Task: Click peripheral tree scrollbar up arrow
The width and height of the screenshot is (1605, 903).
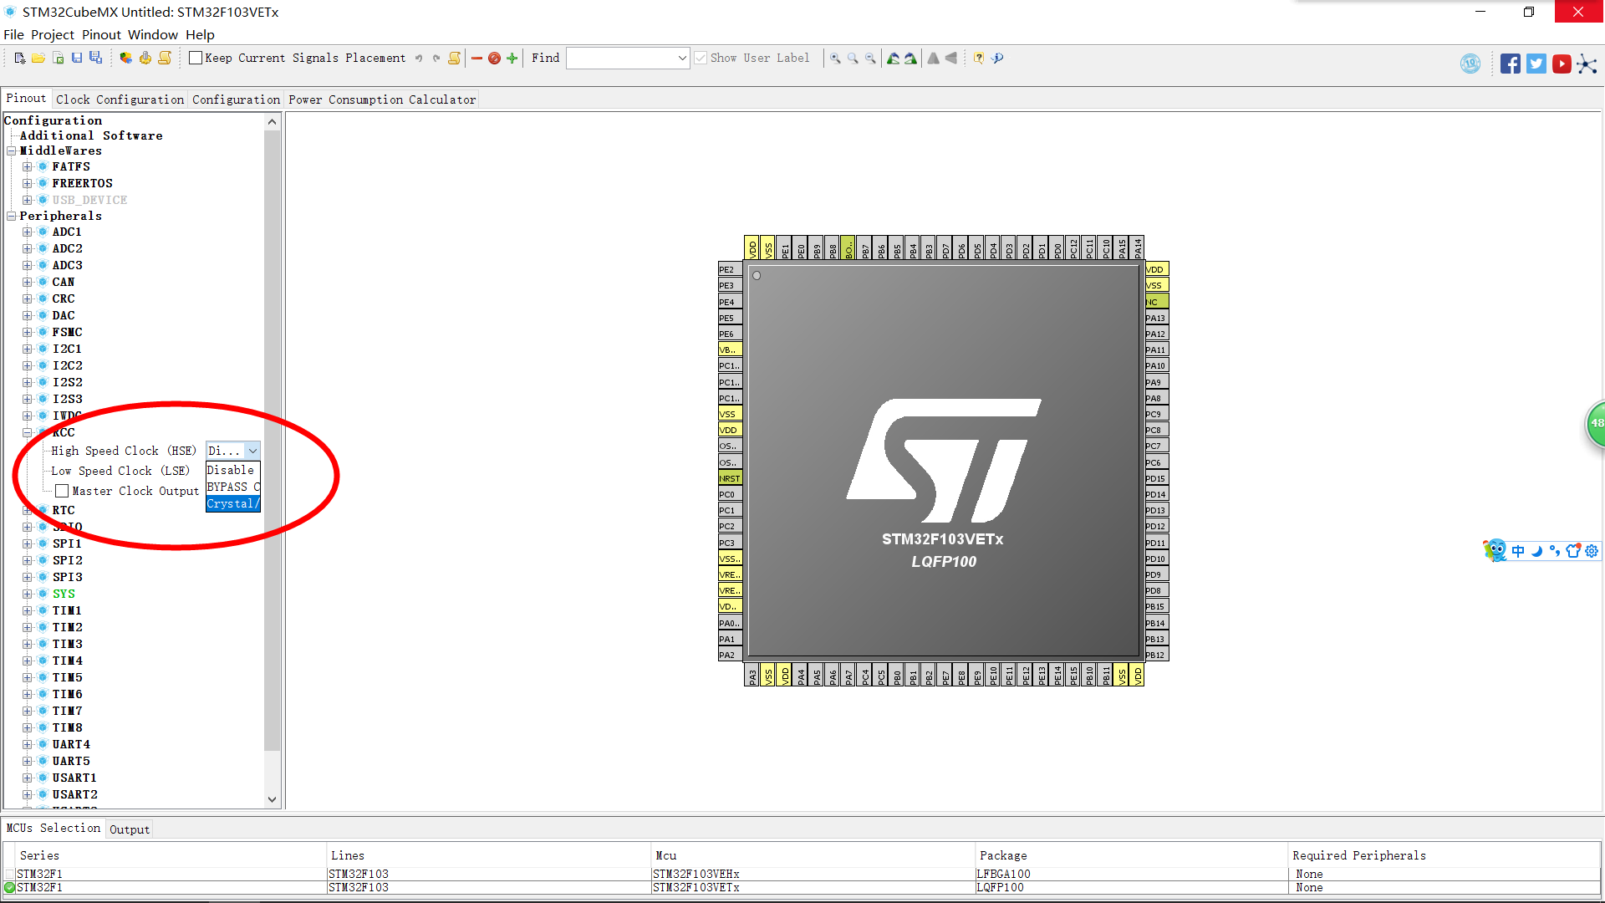Action: [x=272, y=122]
